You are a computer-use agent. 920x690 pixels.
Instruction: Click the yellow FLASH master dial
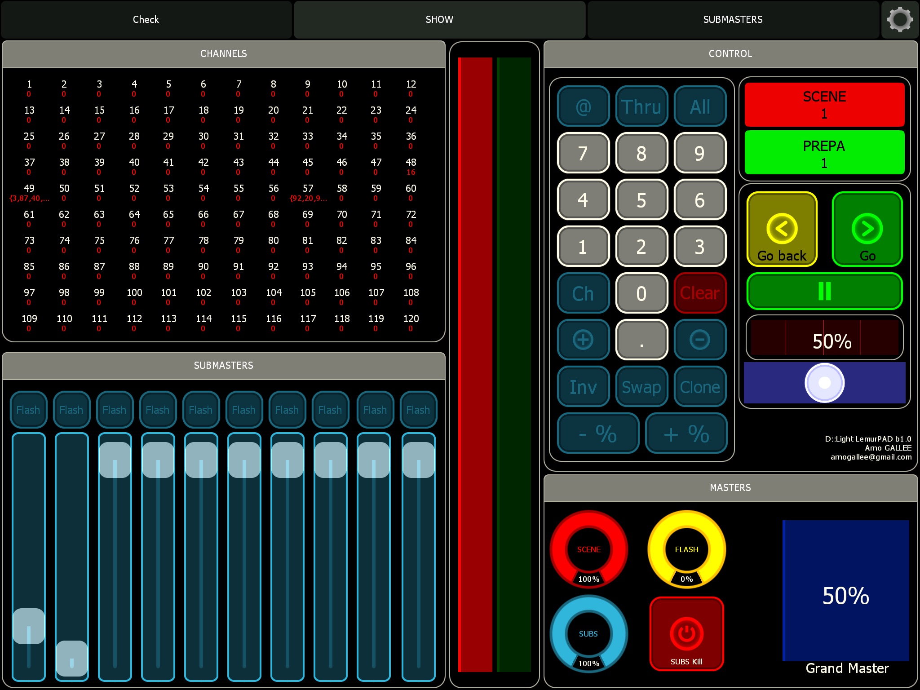[x=686, y=549]
